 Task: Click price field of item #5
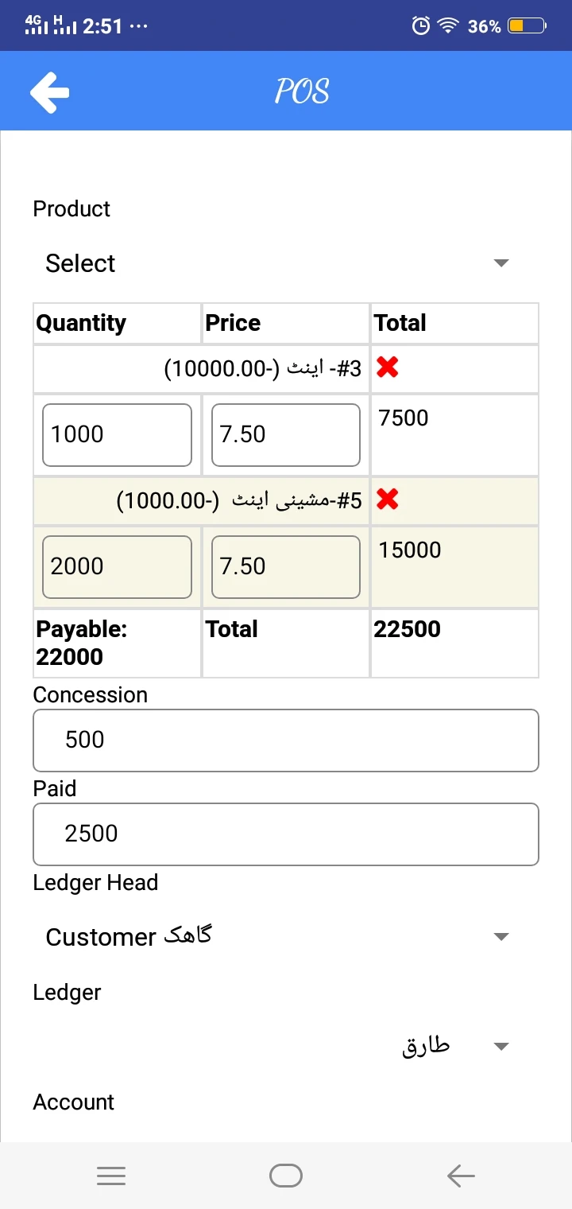tap(285, 566)
